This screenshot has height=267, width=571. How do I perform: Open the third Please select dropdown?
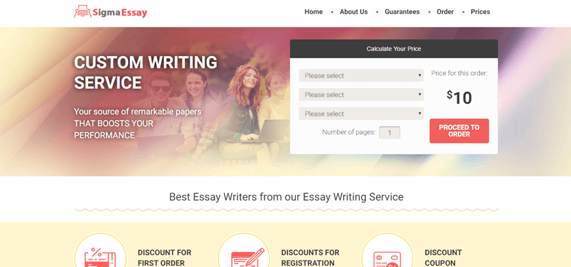[x=361, y=114]
